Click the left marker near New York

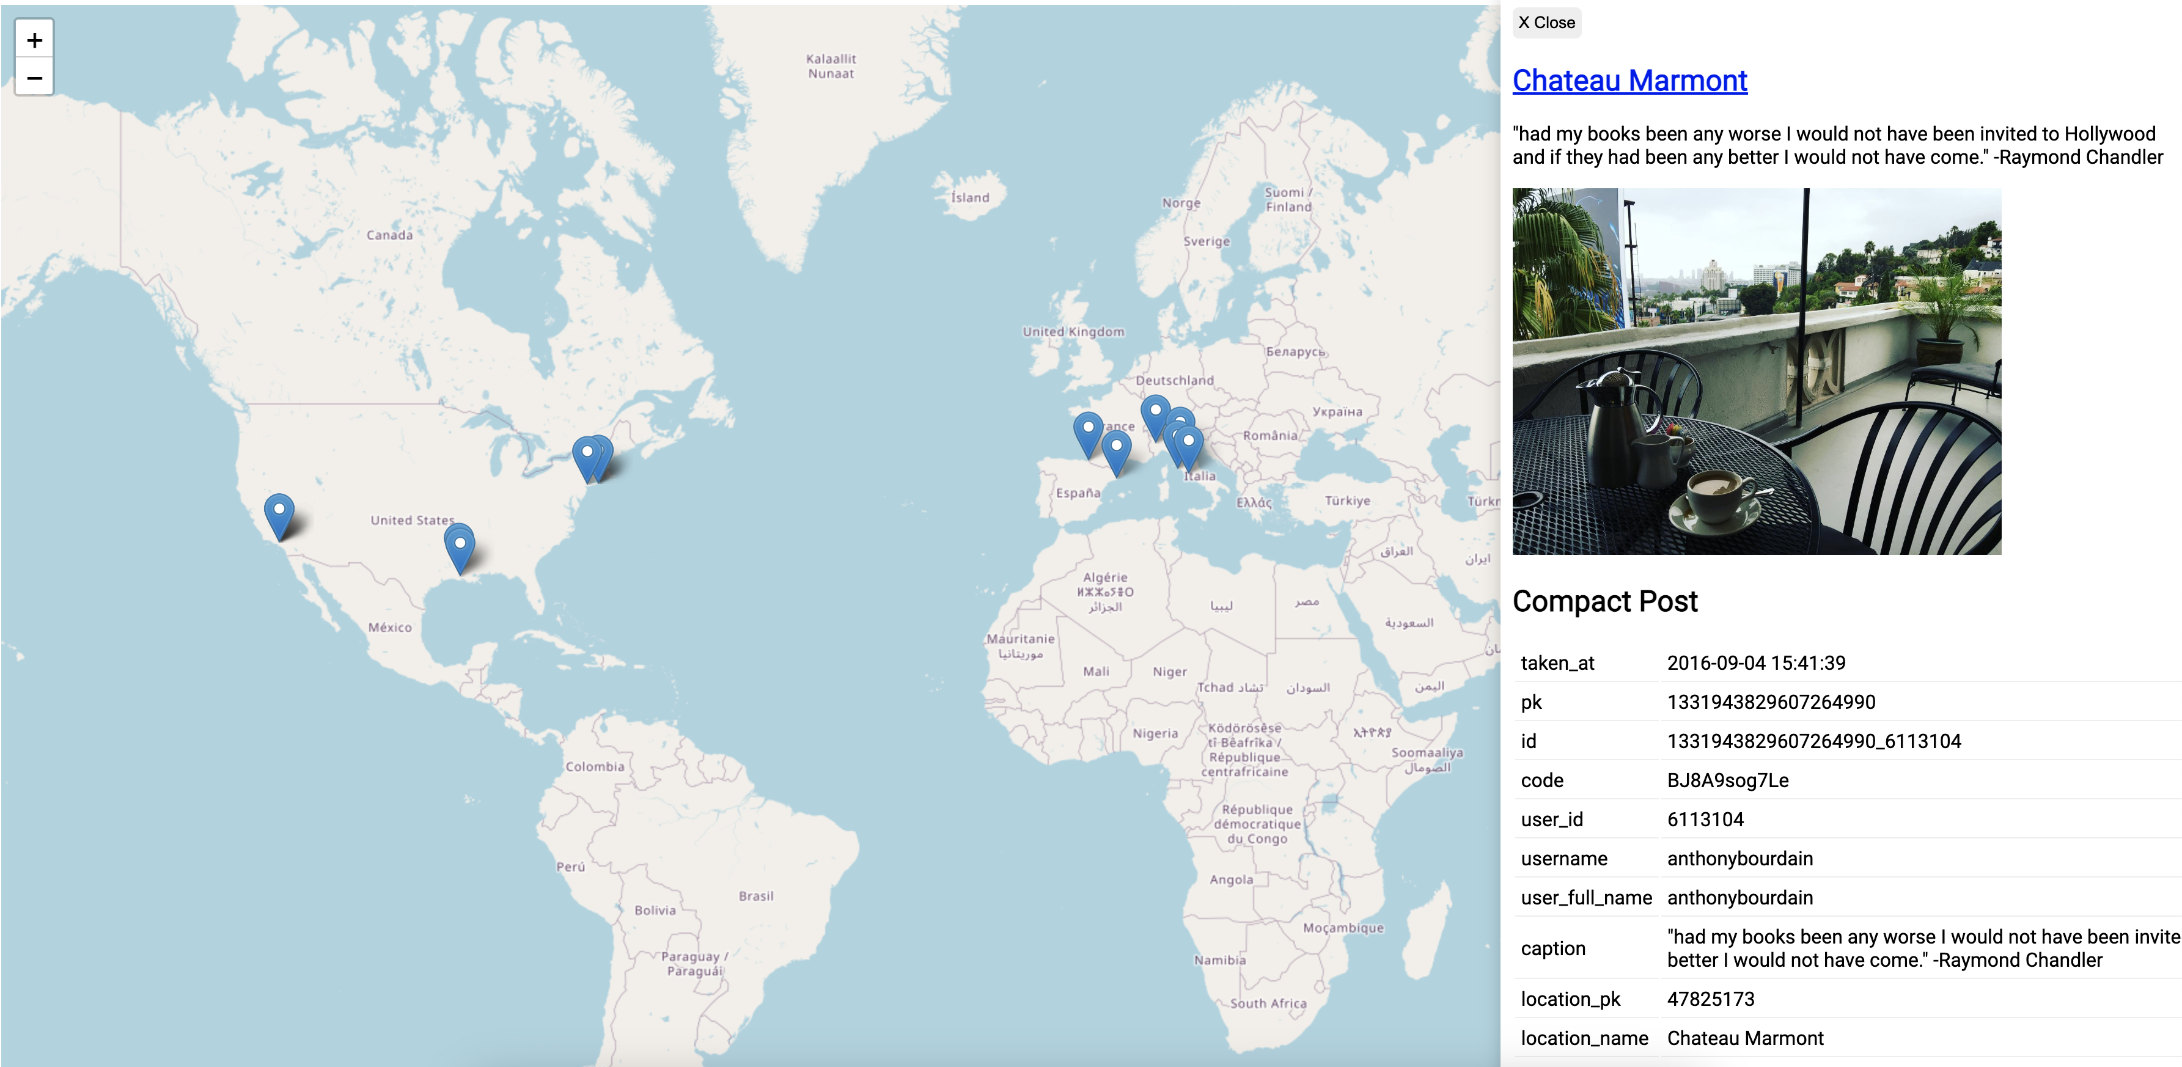[x=586, y=455]
